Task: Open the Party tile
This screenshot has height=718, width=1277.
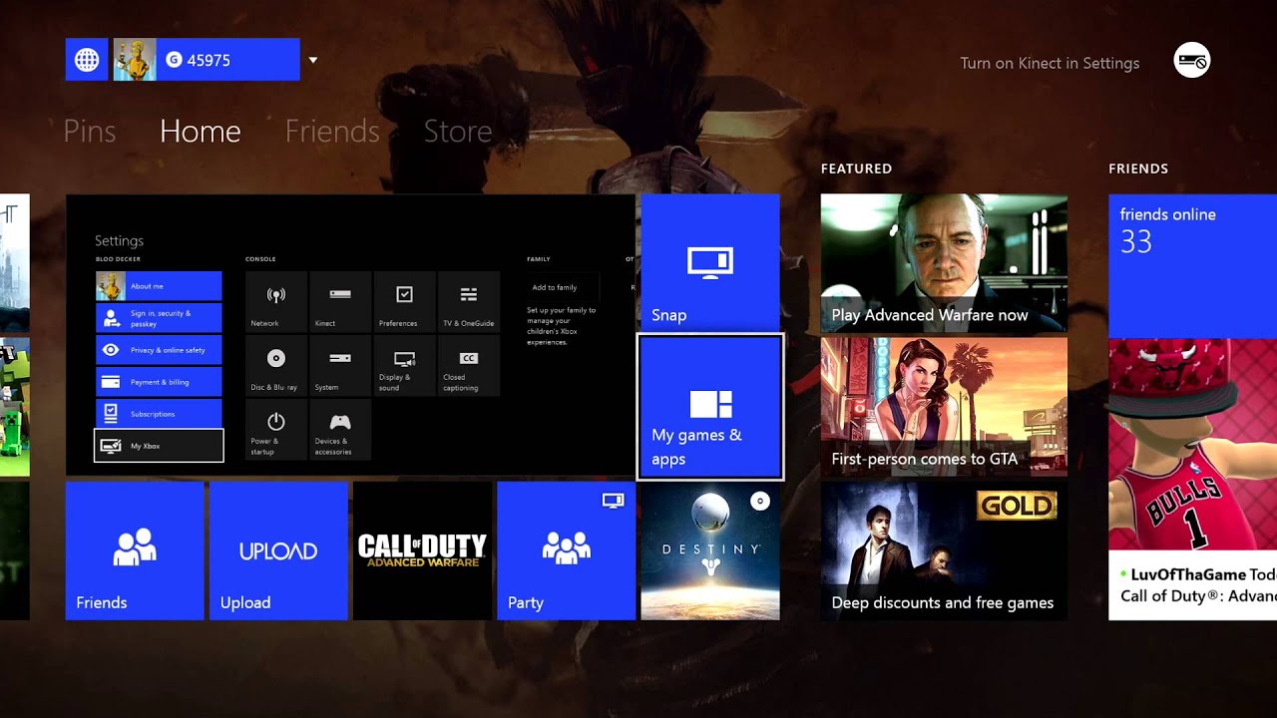Action: pyautogui.click(x=566, y=550)
